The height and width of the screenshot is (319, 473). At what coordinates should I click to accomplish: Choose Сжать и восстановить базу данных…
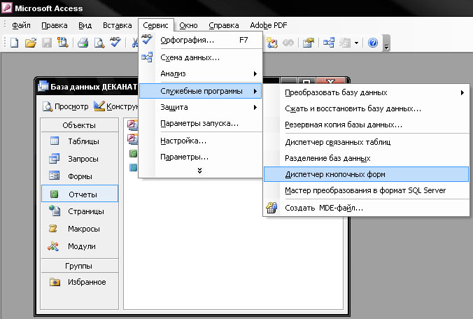[x=366, y=108]
